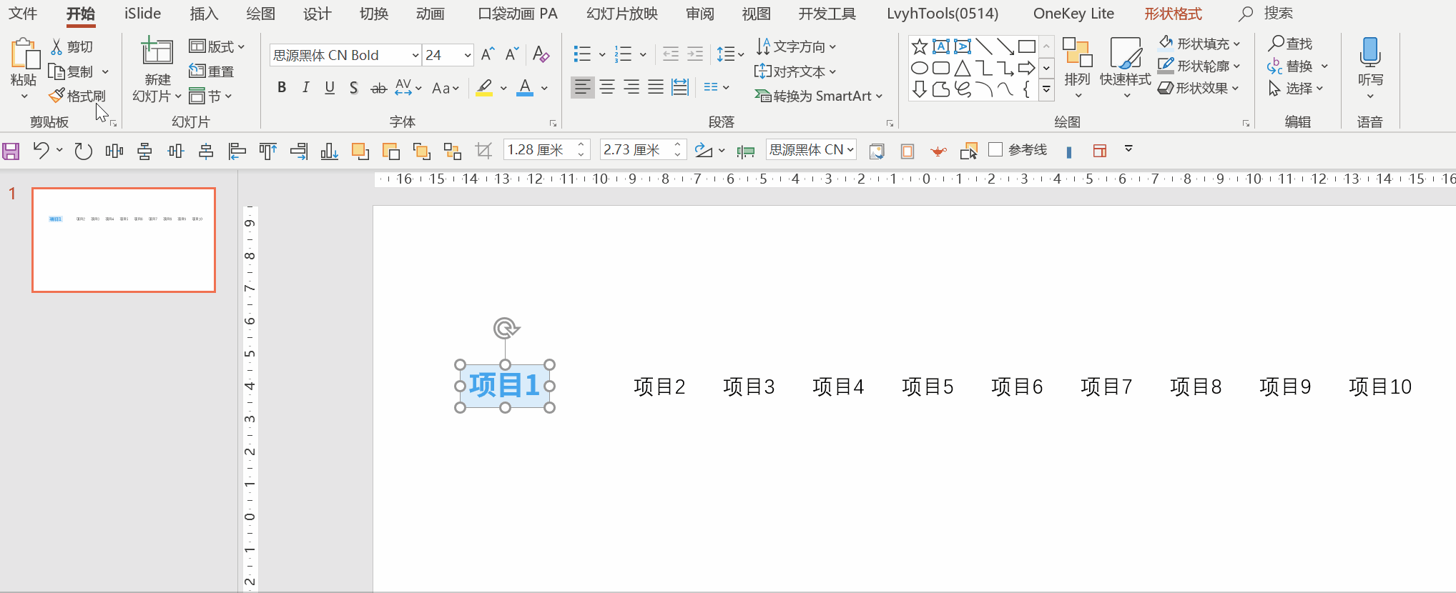Open the iSlide ribbon tab
Screen dimensions: 1456x593
point(142,14)
